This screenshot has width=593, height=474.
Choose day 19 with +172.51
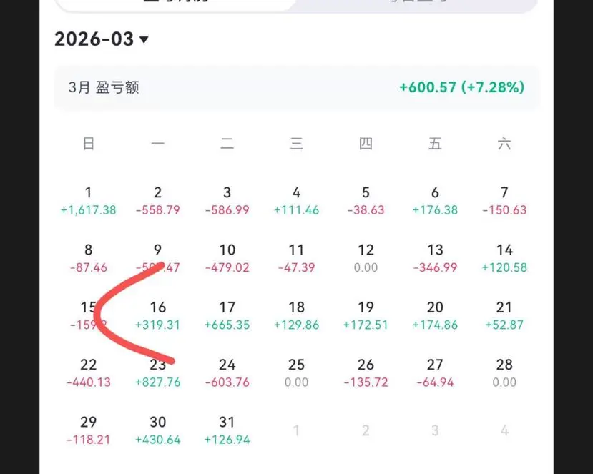coord(366,315)
